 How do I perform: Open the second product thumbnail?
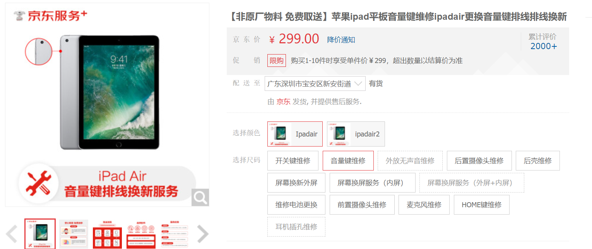(74, 234)
